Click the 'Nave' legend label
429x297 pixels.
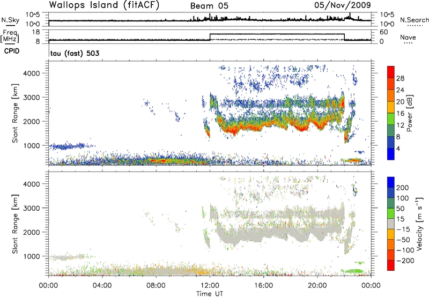(408, 37)
